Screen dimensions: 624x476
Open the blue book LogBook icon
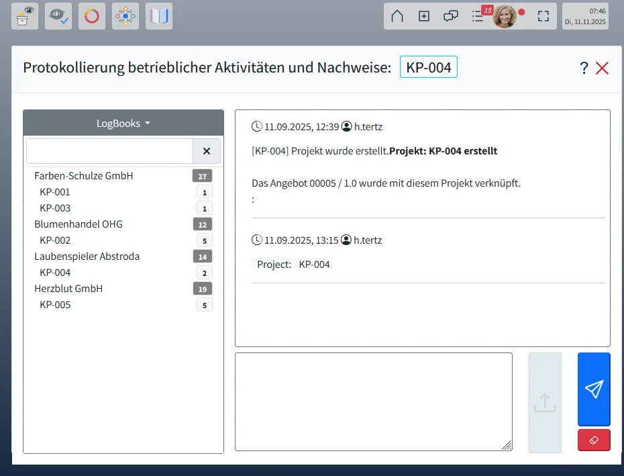coord(158,16)
